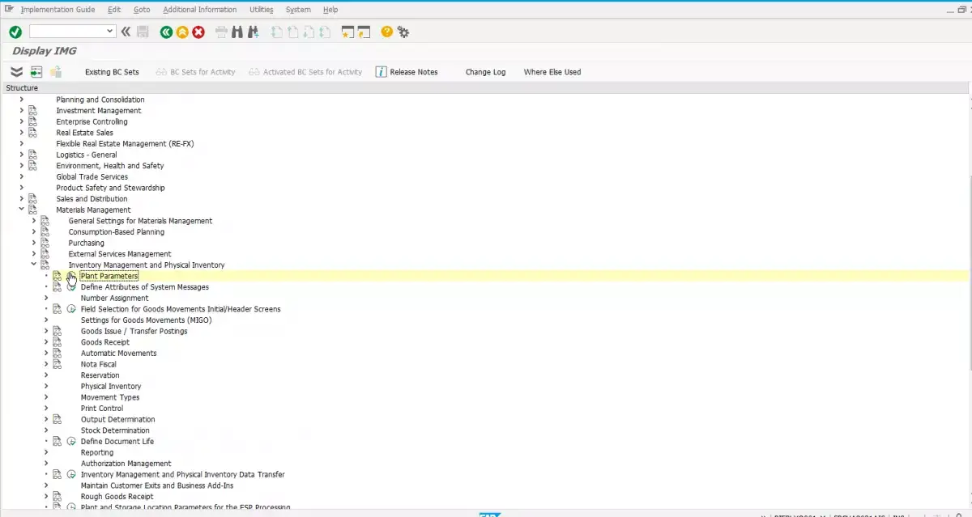
Task: Open Find with the binoculars icon
Action: 237,32
